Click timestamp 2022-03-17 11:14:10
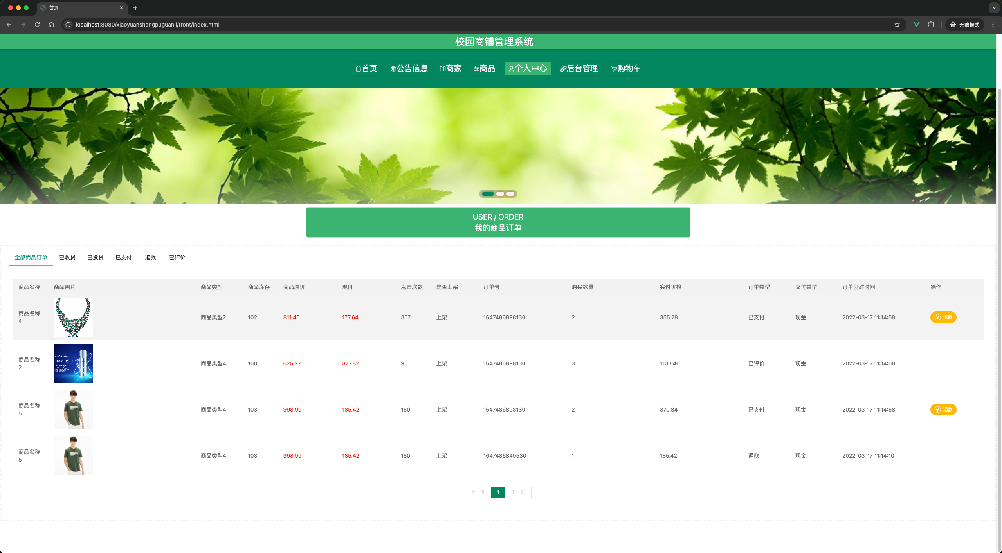This screenshot has width=1002, height=553. (x=868, y=456)
